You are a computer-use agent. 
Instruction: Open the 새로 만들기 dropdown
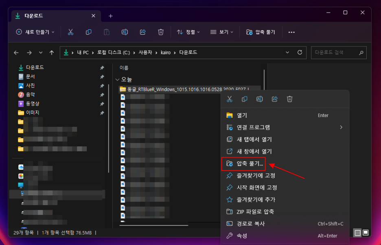tap(35, 32)
